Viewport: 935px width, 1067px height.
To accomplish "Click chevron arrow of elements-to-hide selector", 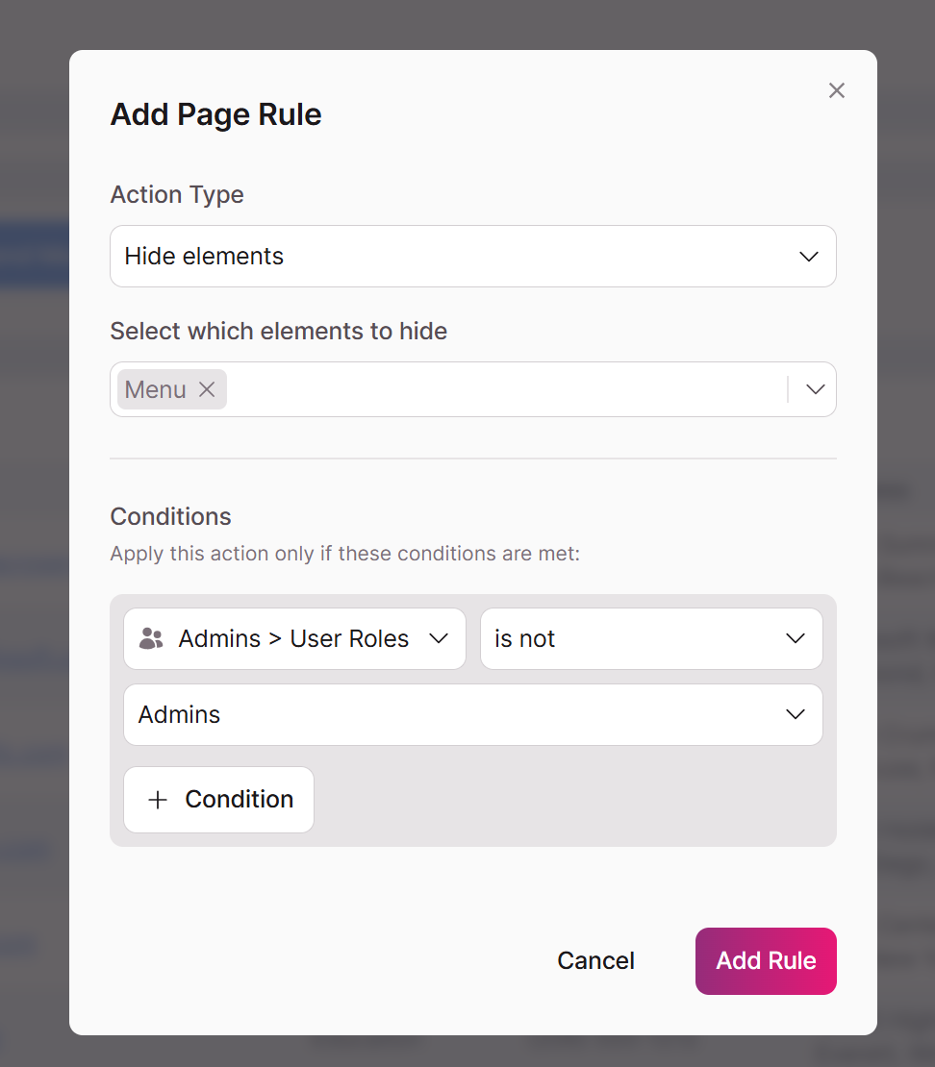I will click(815, 389).
